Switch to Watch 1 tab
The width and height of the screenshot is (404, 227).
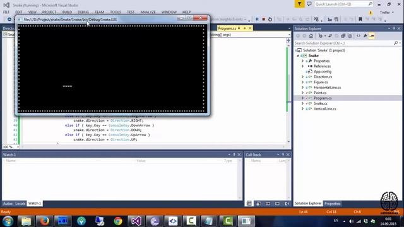(x=35, y=203)
